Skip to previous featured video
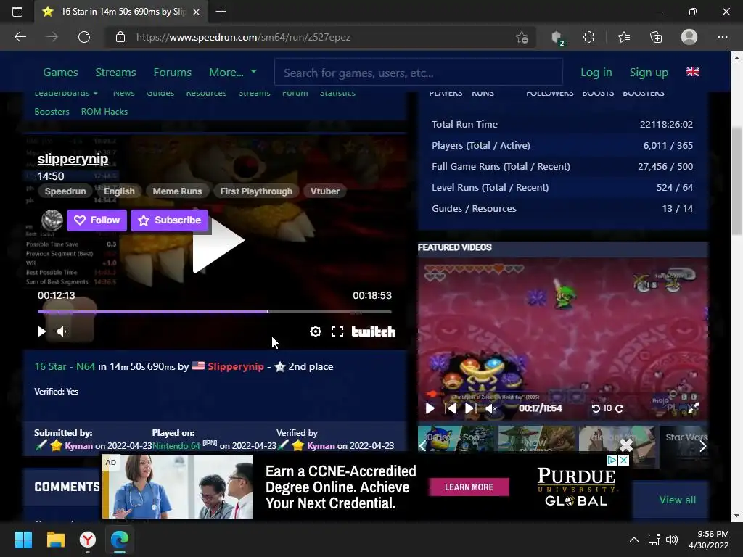Image resolution: width=743 pixels, height=557 pixels. click(451, 408)
